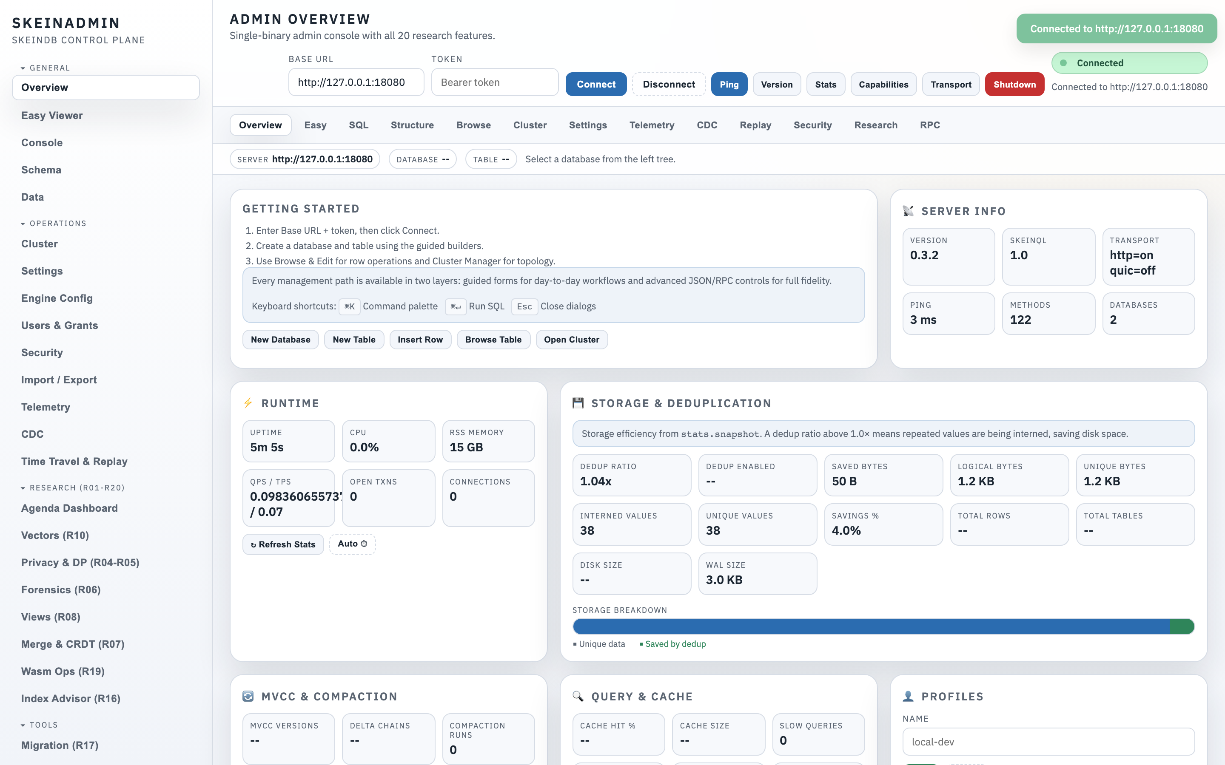Image resolution: width=1225 pixels, height=765 pixels.
Task: Open the Browse tab
Action: click(473, 125)
